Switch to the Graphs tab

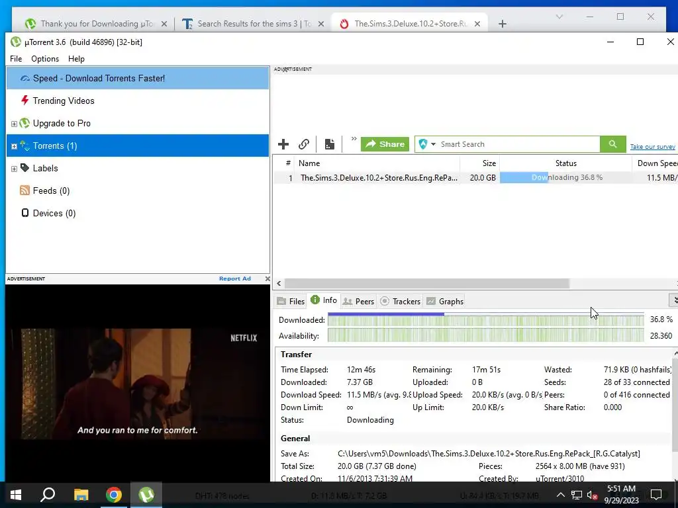445,302
